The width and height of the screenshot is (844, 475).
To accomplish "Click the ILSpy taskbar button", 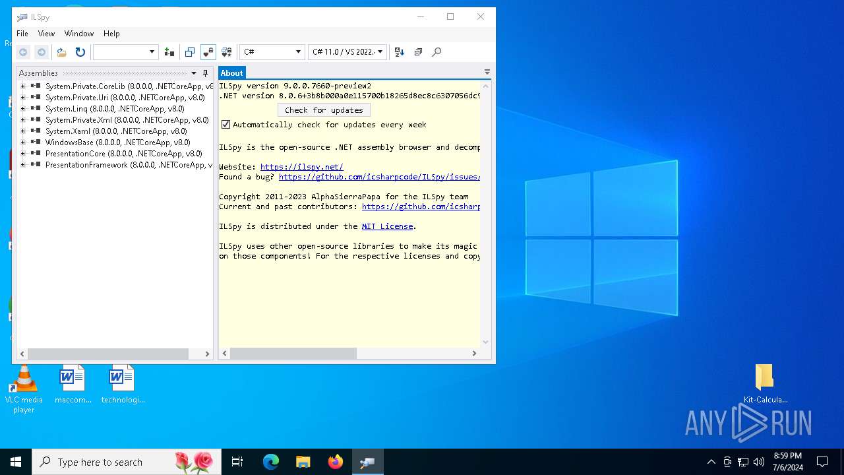I will [x=368, y=462].
